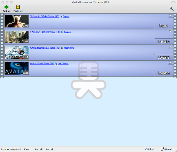
Task: Click the Crysis 2 video thumbnail
Action: pyautogui.click(x=17, y=53)
